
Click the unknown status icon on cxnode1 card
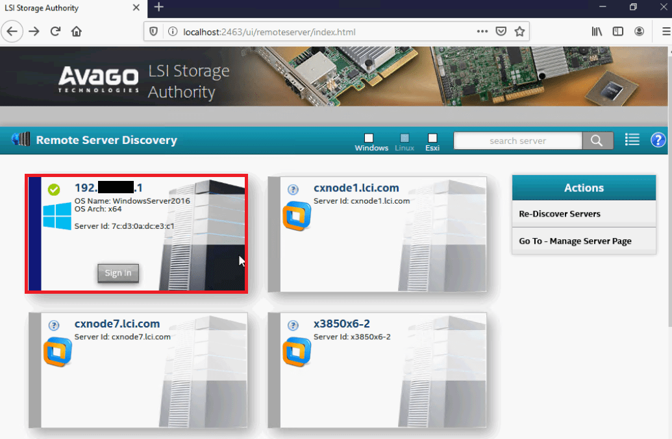[x=293, y=189]
